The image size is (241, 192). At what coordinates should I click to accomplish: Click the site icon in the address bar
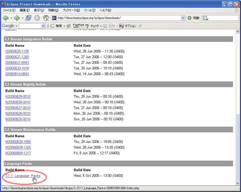click(x=54, y=18)
